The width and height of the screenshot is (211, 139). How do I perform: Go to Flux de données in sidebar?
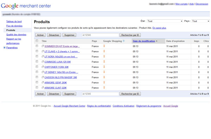[x=14, y=26]
